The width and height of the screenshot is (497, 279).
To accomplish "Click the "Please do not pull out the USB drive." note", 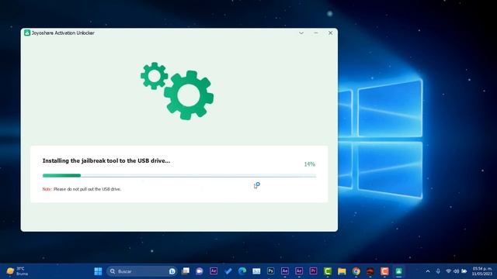I will (x=87, y=189).
